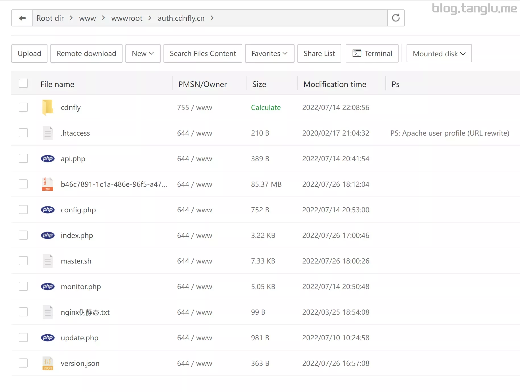Click the Upload button
The image size is (520, 392).
click(29, 53)
